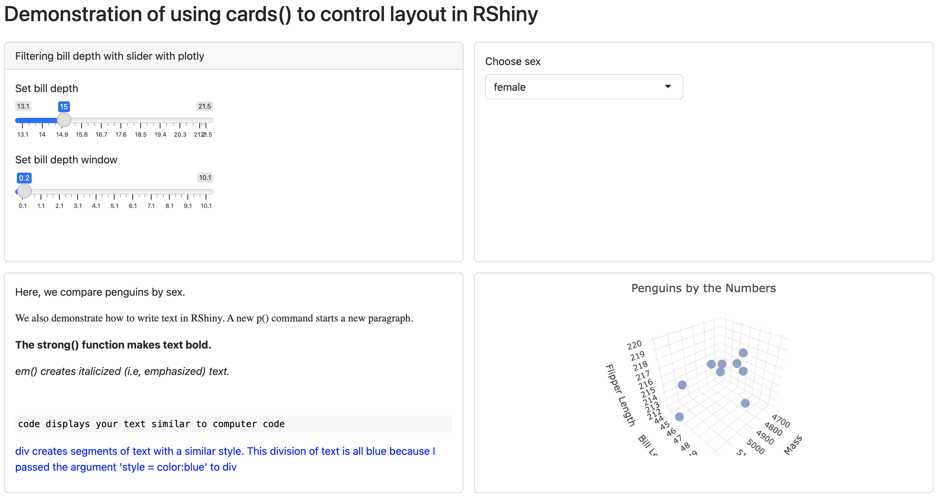Click the dropdown caret arrow beside female
This screenshot has height=503, width=944.
668,87
